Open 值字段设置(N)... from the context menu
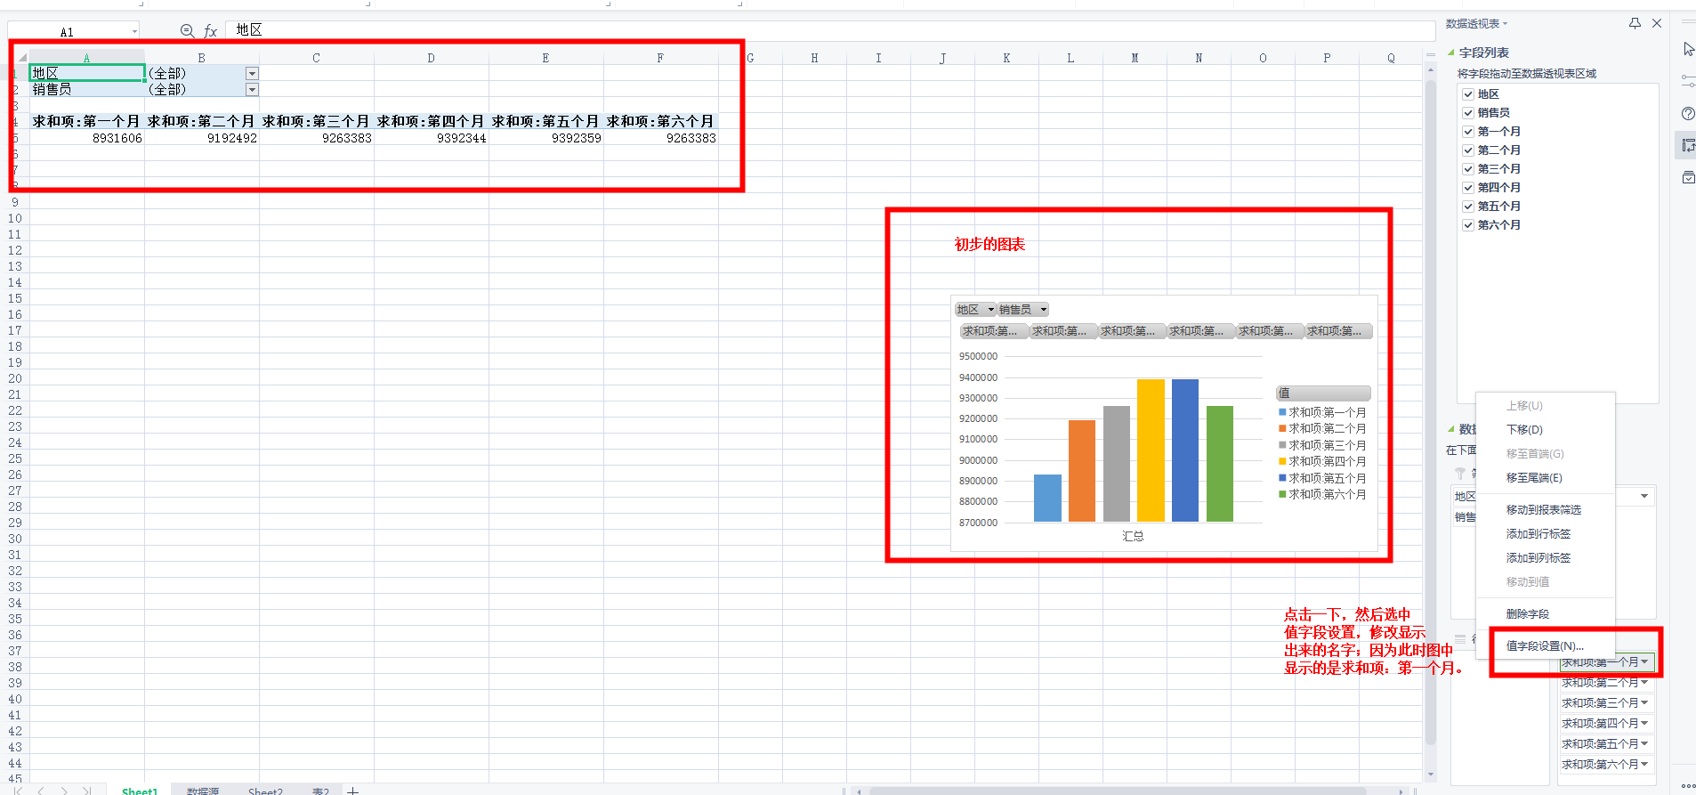 [x=1546, y=645]
